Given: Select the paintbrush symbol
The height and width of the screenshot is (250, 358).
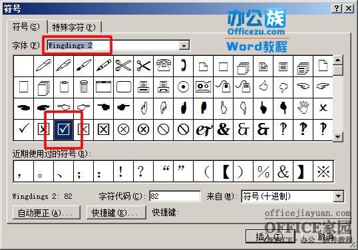Looking at the screenshot, I should pos(84,66).
